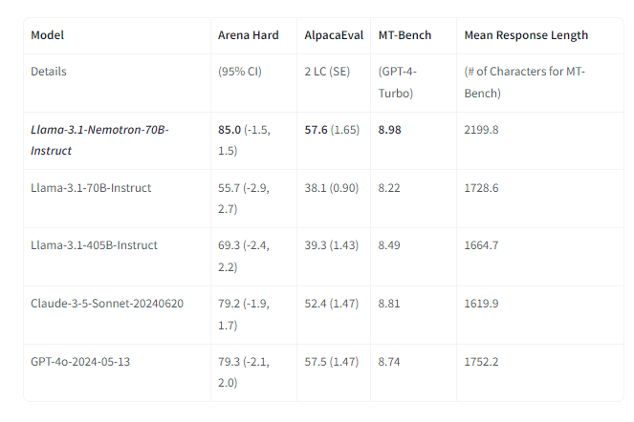
Task: Click the 2199.8 response length value
Action: (x=481, y=129)
